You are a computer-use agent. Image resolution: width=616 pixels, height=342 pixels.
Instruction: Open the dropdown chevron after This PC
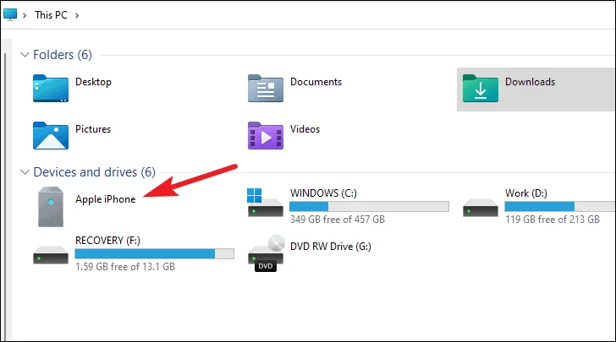tap(77, 15)
